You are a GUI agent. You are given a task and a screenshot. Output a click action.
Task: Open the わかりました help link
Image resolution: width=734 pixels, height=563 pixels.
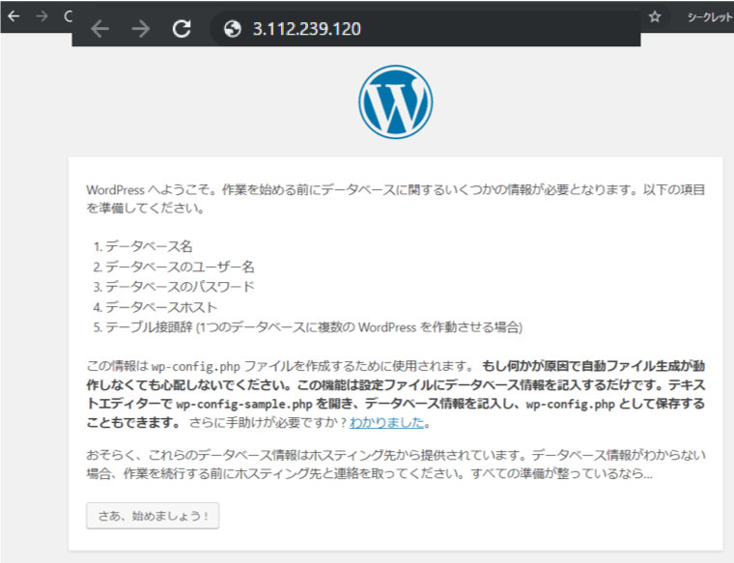386,423
